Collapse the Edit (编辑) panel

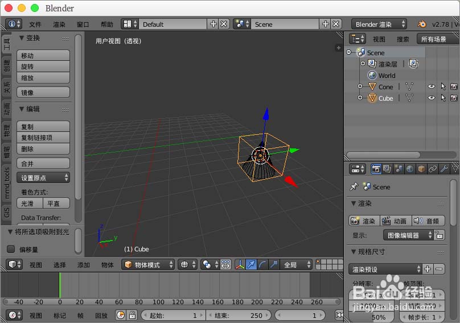pyautogui.click(x=22, y=109)
